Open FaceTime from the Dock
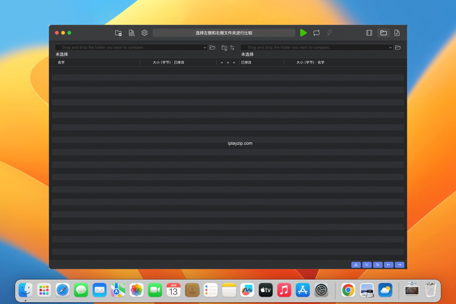 pos(155,290)
